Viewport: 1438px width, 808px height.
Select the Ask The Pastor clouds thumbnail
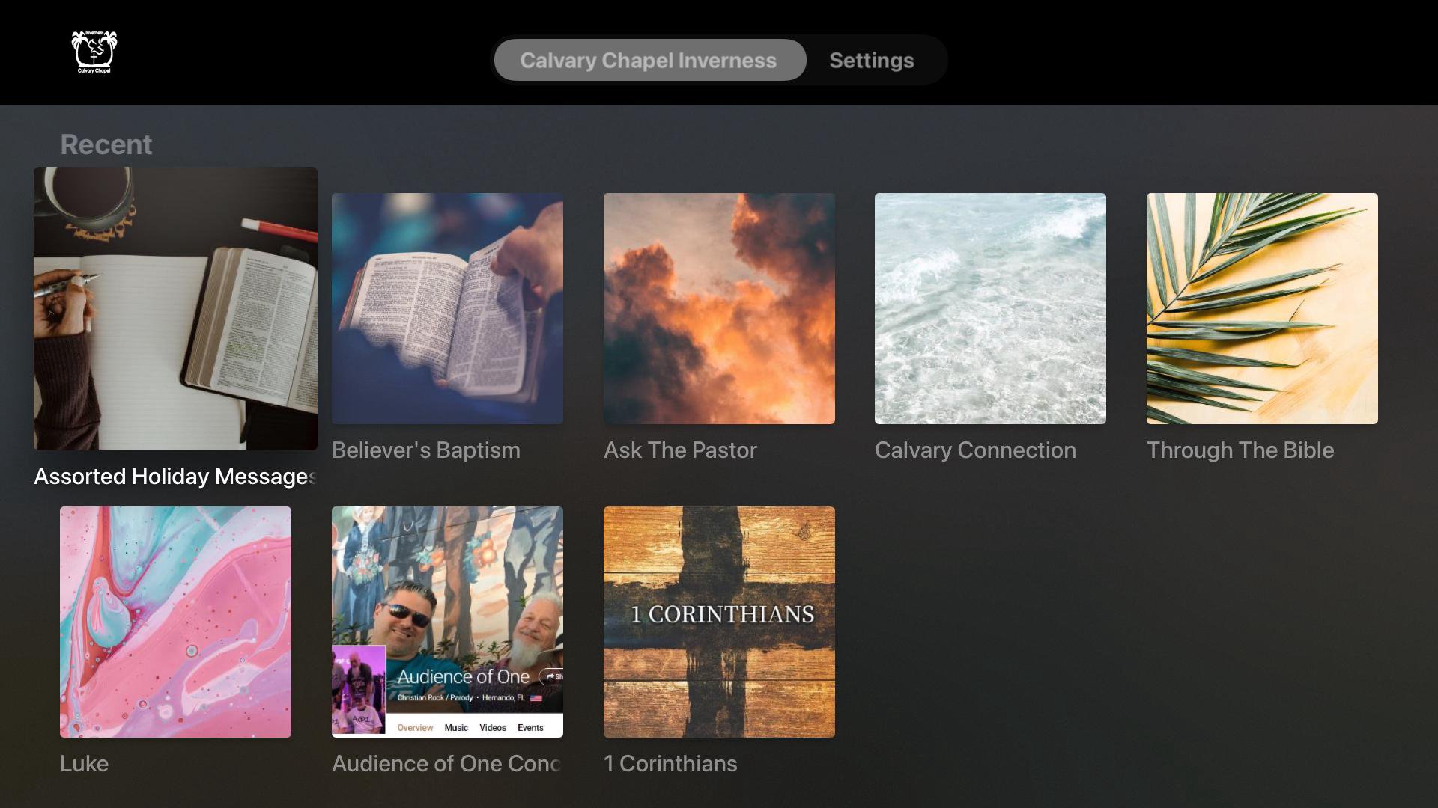coord(719,308)
